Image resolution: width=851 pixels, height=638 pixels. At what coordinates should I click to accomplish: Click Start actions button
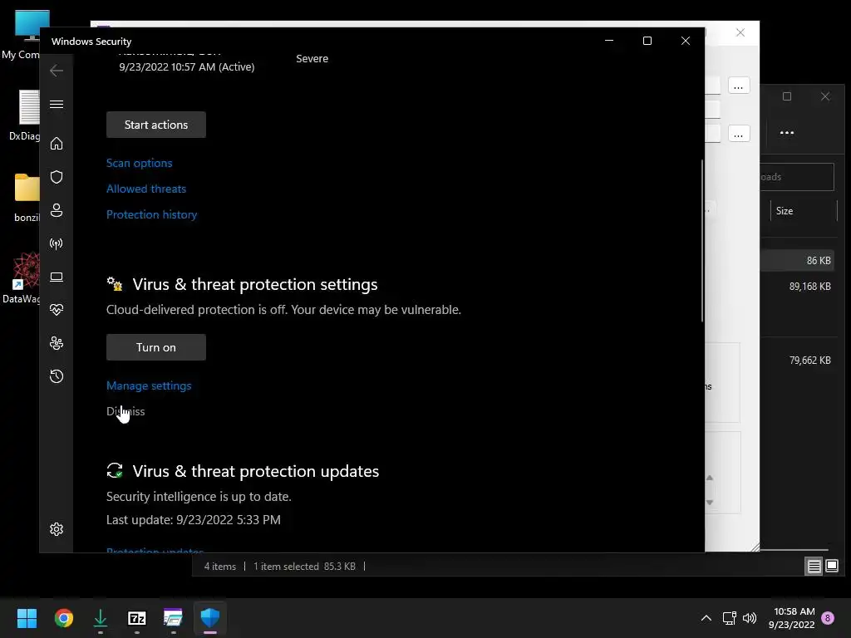click(x=155, y=125)
